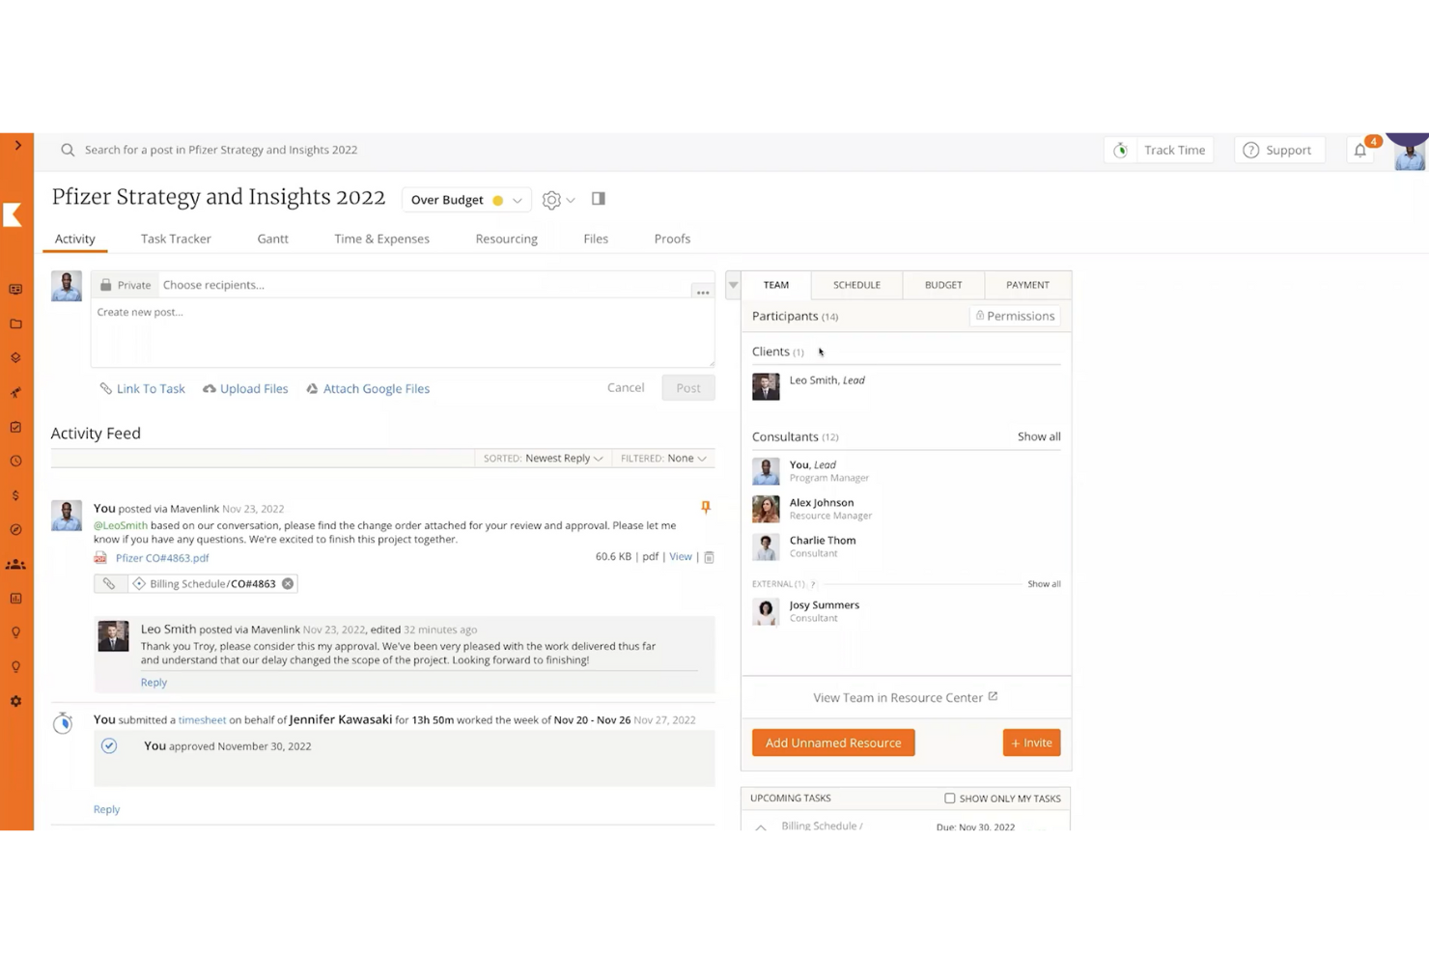Open the settings gear in the sidebar
Screen dimensions: 1429x953
pyautogui.click(x=15, y=701)
